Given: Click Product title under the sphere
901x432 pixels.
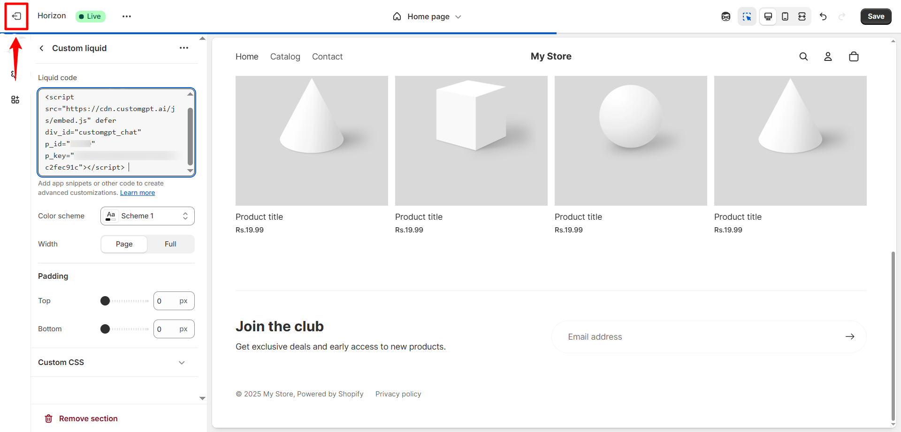Looking at the screenshot, I should coord(578,217).
